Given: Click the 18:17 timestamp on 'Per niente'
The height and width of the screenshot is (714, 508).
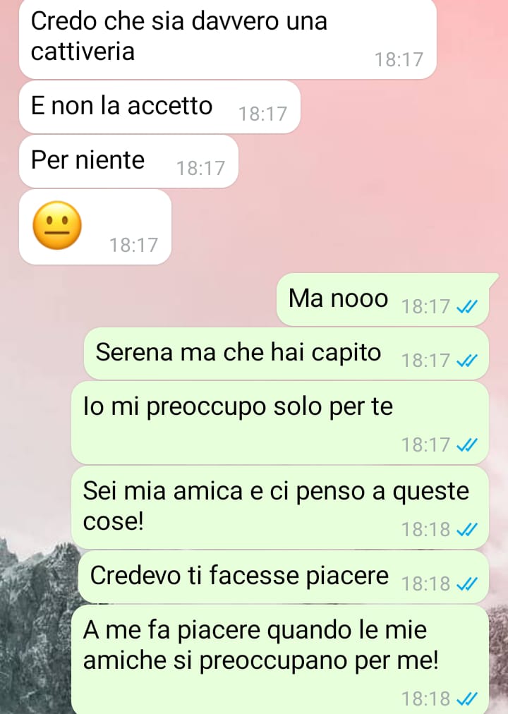Looking at the screenshot, I should [201, 169].
